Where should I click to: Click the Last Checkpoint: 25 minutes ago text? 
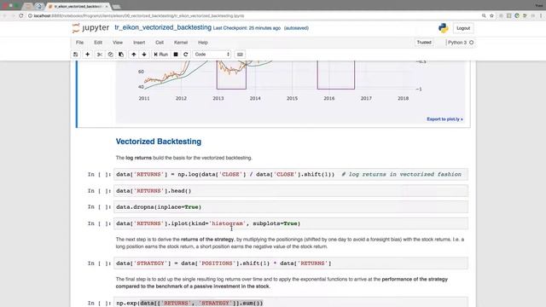[x=247, y=28]
